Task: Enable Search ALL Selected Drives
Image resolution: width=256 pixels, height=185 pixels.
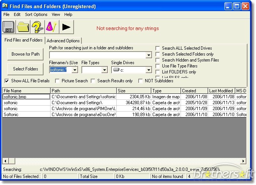Action: (158, 48)
